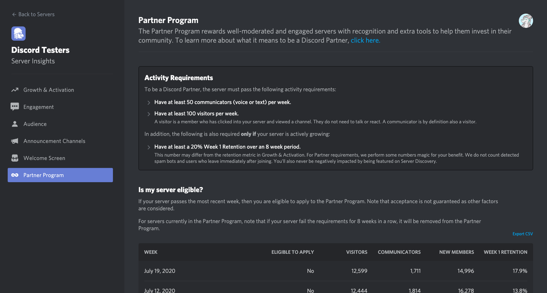
Task: Expand the 50 communicators requirement
Action: (x=149, y=103)
